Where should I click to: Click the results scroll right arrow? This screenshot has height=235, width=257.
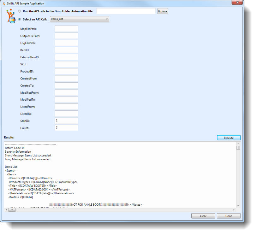[234, 210]
